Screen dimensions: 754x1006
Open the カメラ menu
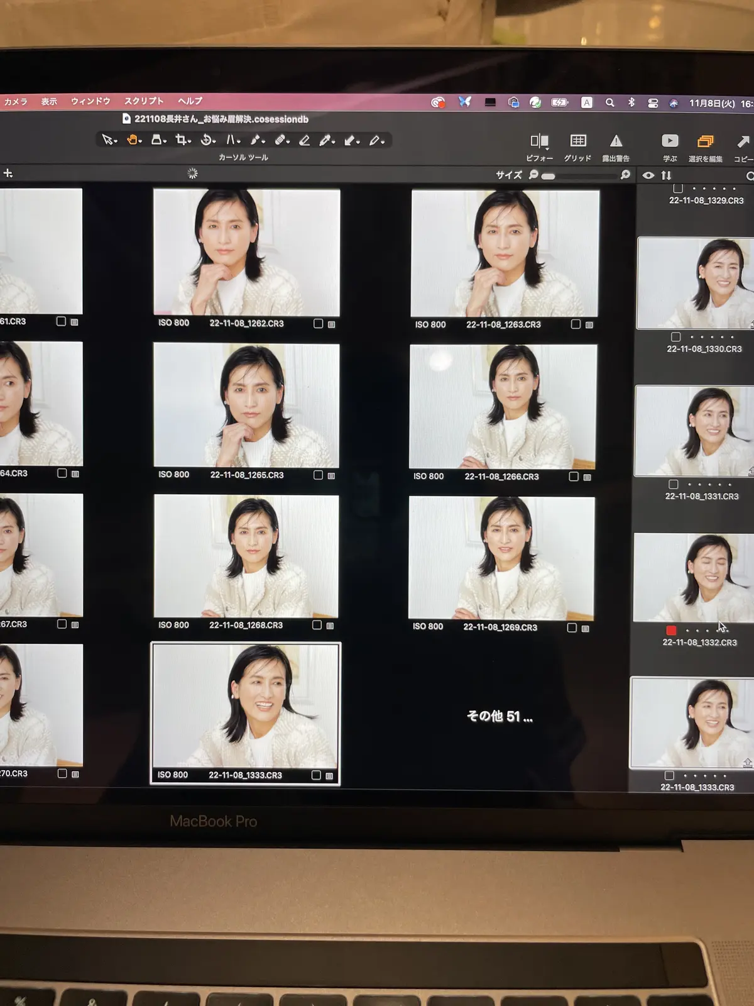tap(16, 101)
